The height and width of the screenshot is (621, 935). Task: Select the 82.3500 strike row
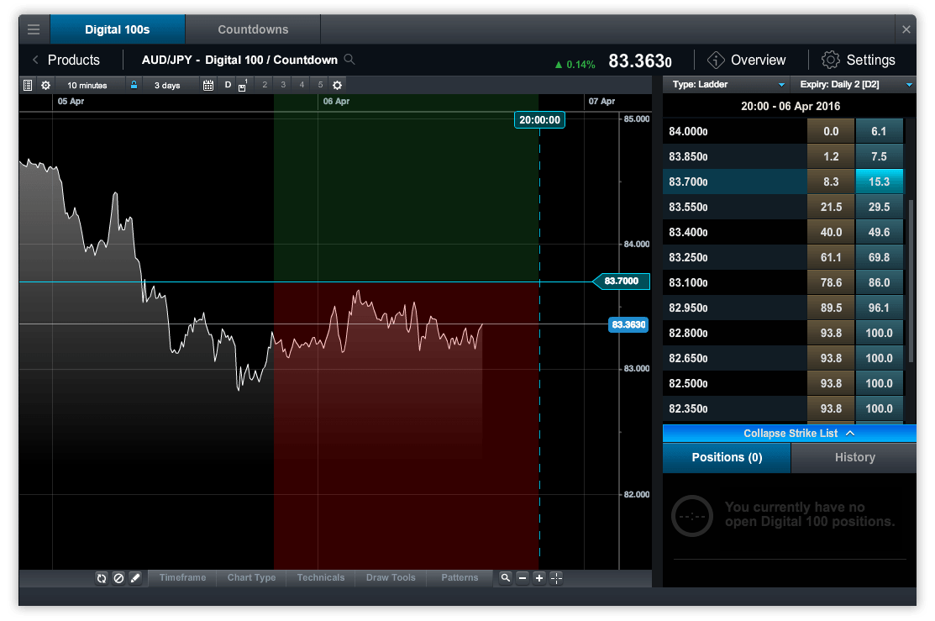[x=784, y=408]
